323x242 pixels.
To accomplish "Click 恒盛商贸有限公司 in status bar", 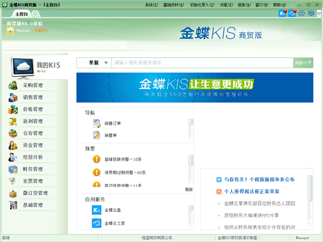I will coord(157,238).
